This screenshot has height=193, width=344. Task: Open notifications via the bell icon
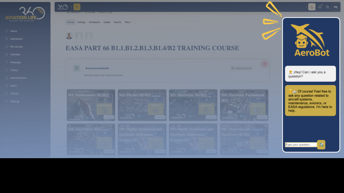coord(320,7)
